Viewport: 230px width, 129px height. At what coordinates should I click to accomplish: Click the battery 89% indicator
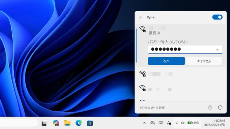(x=193, y=123)
